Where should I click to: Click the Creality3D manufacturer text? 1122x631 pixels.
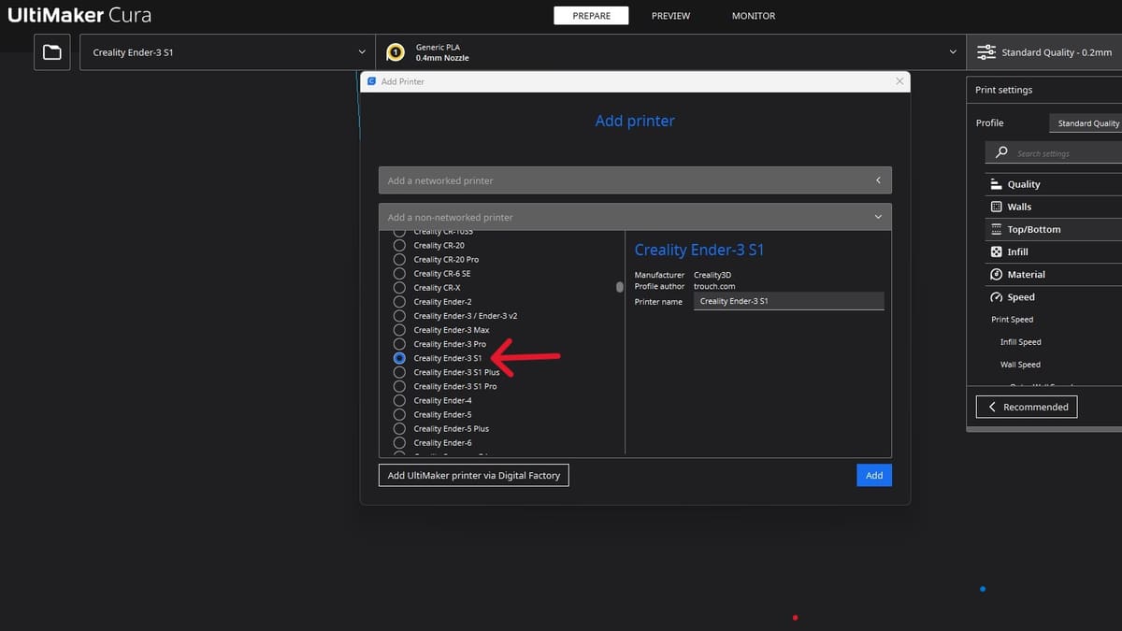(x=713, y=275)
